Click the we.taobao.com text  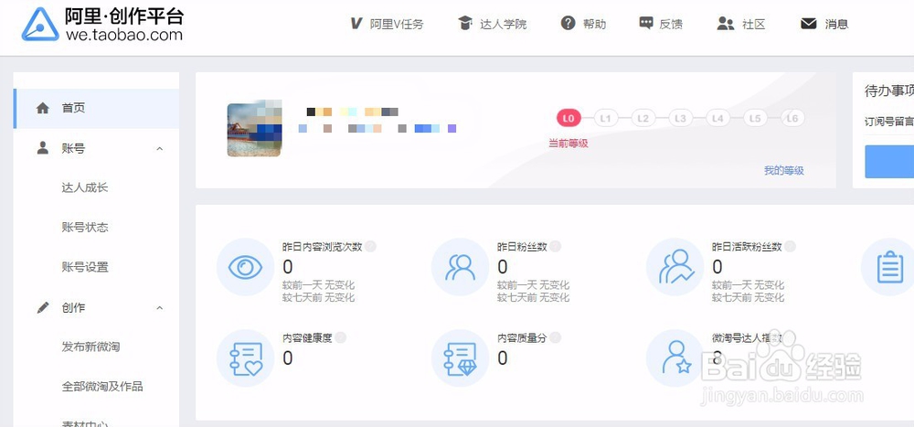point(124,35)
